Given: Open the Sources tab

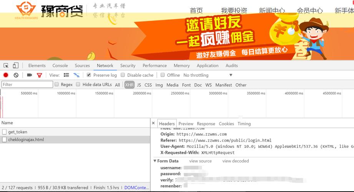Looking at the screenshot, I should [82, 65].
